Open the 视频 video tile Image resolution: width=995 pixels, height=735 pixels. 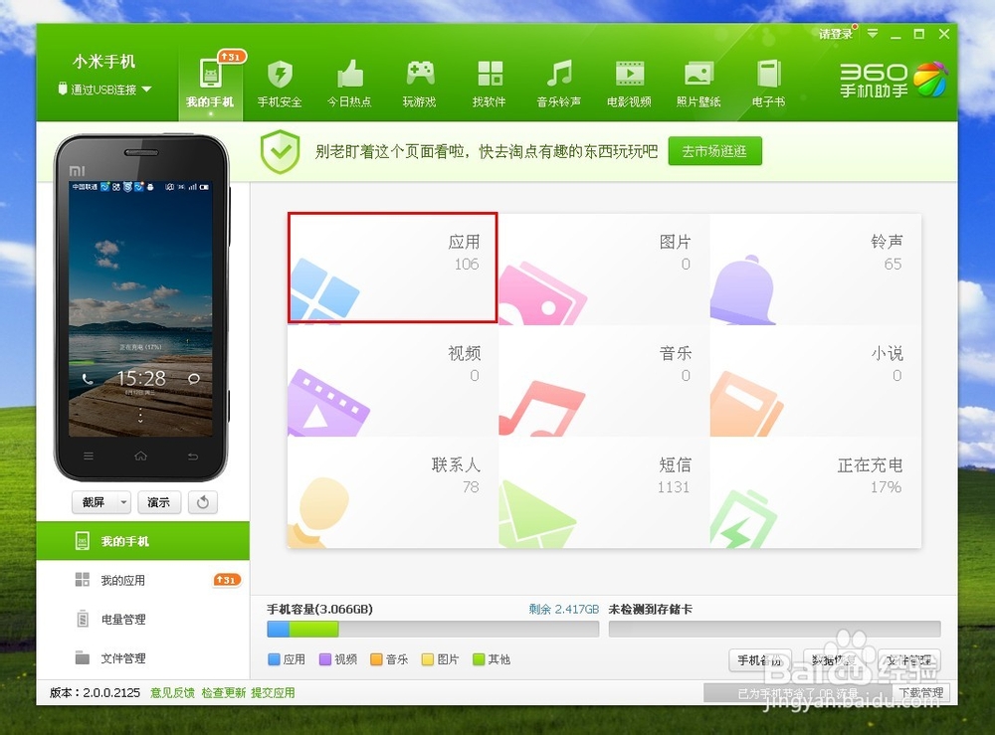[x=393, y=381]
